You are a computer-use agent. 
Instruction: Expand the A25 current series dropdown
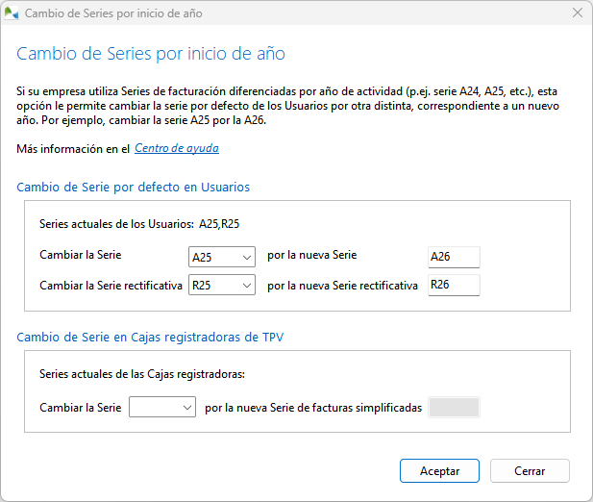(x=222, y=257)
